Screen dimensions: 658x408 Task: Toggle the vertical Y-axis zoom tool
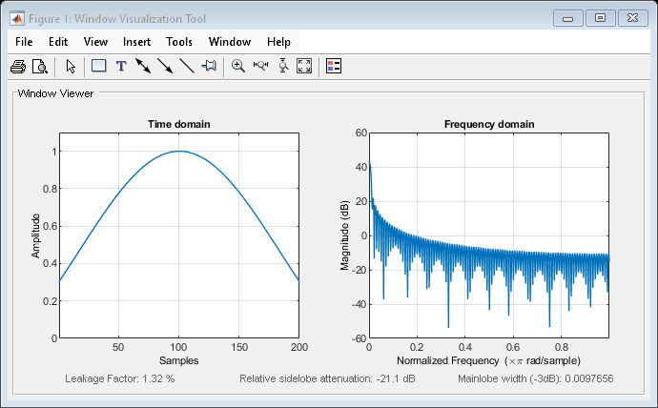282,67
